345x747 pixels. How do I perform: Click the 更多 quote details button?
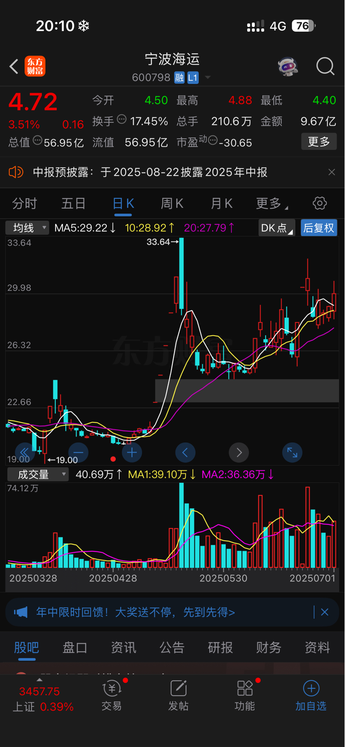tap(319, 142)
